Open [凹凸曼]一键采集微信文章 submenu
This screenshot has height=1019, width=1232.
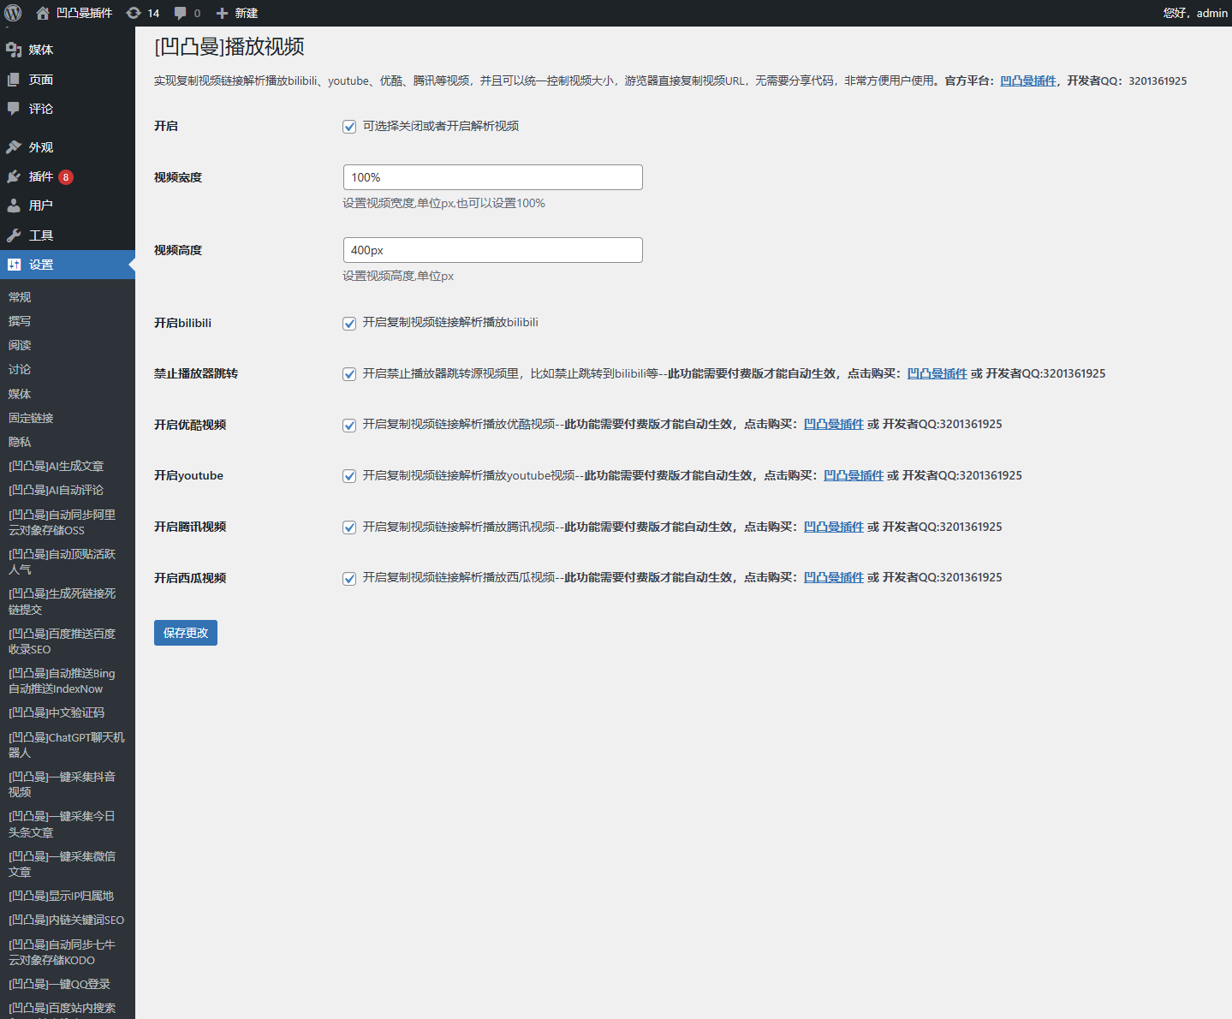[62, 864]
